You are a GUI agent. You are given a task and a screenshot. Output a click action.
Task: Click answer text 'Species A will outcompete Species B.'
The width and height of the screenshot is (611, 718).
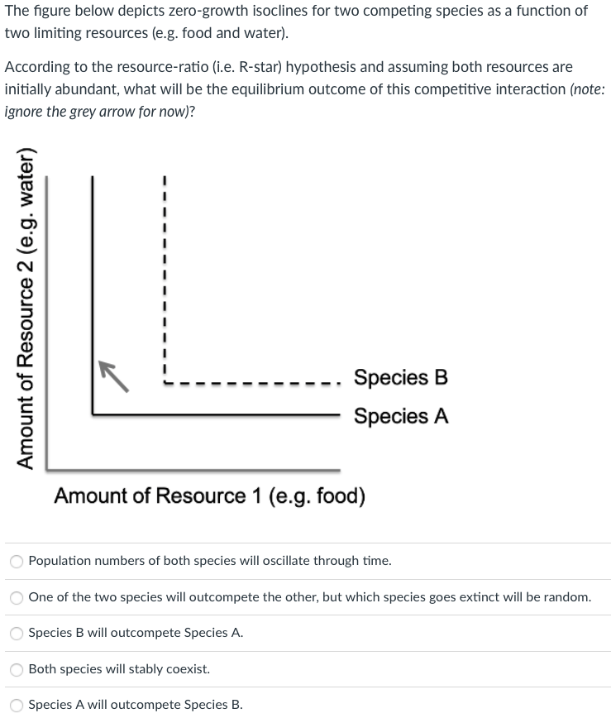(x=136, y=705)
